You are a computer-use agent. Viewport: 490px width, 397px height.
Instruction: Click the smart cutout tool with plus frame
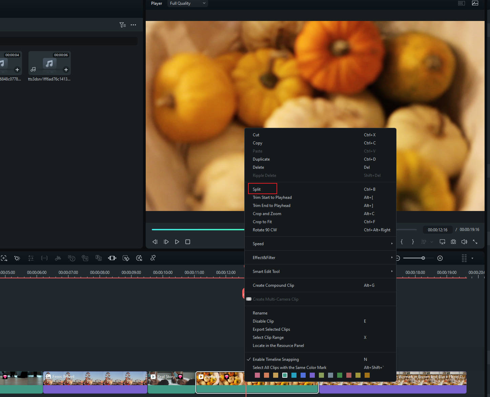click(4, 258)
